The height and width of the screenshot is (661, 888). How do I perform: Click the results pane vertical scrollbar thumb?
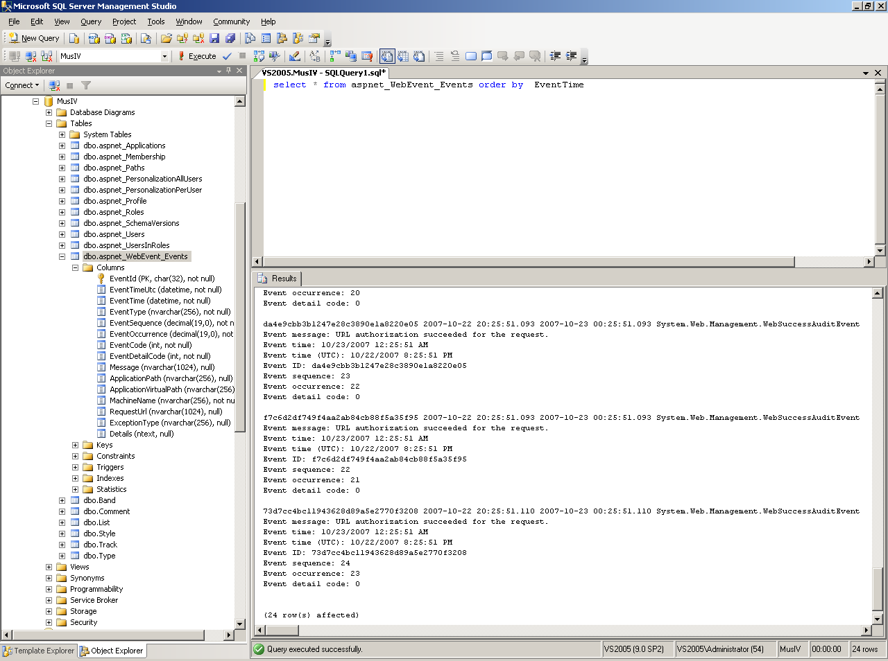point(878,588)
